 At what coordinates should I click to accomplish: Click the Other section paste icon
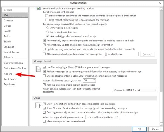point(38,105)
